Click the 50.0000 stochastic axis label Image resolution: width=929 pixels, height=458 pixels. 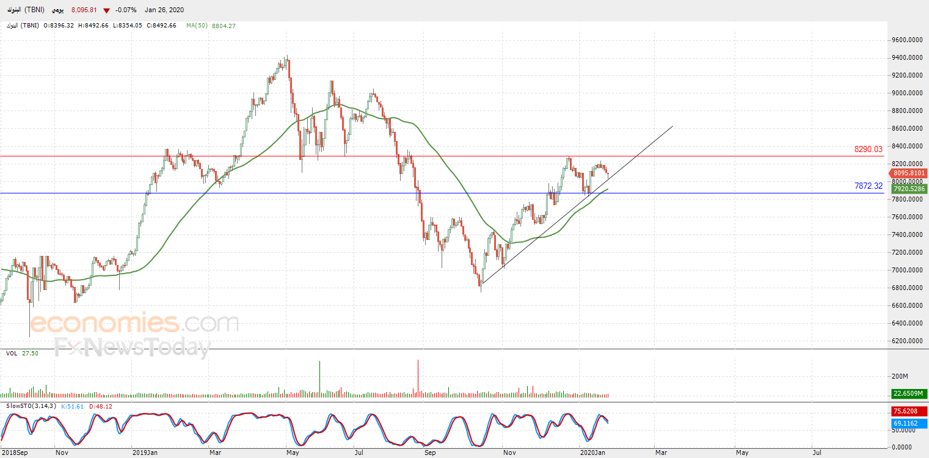905,431
